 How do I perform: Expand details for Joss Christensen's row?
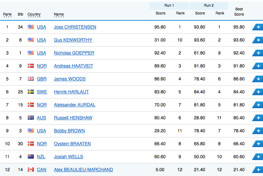(258, 27)
